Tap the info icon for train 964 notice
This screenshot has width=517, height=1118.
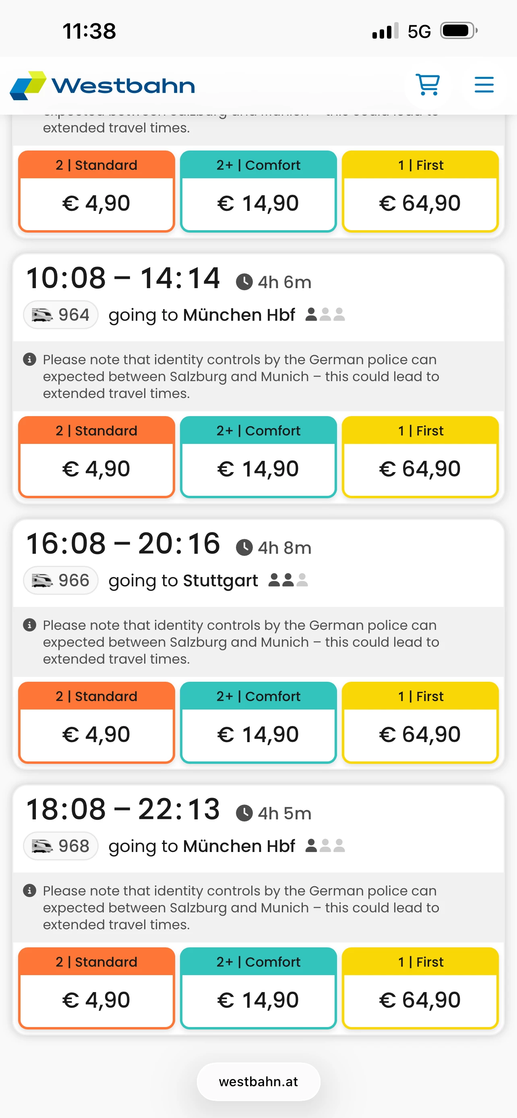[x=29, y=359]
